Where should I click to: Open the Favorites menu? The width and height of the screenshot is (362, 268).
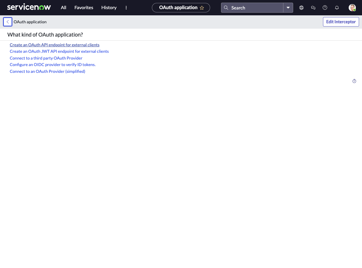[x=84, y=8]
